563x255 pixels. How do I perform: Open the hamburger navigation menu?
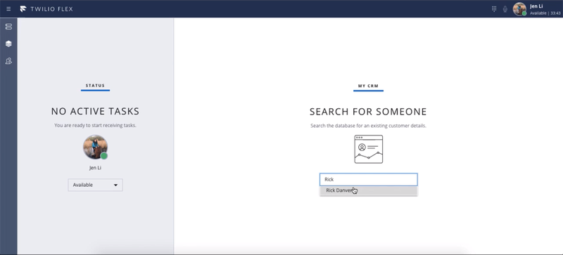(8, 9)
